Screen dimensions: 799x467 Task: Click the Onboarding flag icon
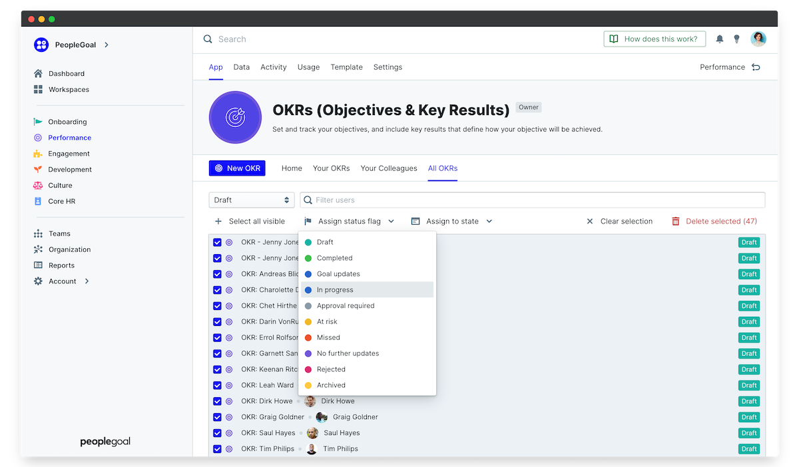click(38, 122)
